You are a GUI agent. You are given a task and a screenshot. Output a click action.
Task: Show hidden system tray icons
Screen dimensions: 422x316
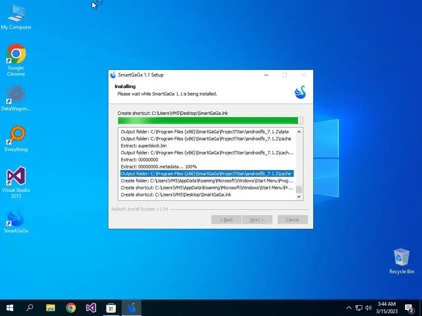click(x=349, y=308)
